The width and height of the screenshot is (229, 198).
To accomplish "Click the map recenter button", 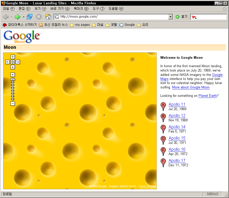I will (x=13, y=62).
